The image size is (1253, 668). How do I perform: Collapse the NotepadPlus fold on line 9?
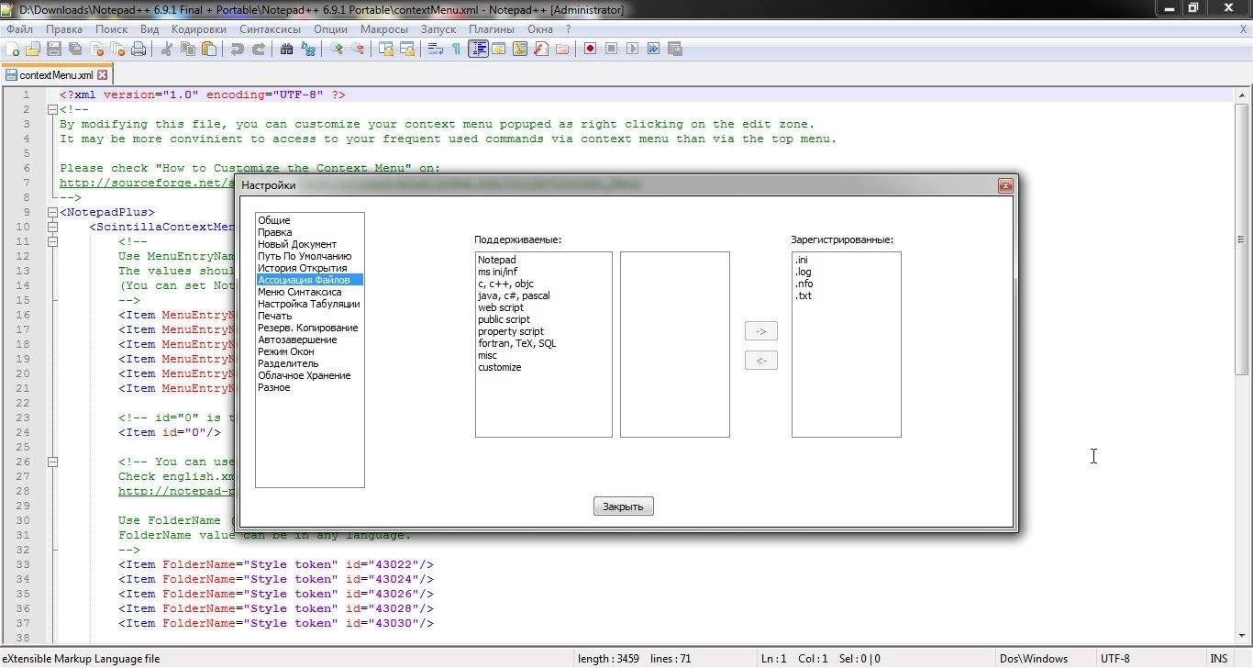click(52, 212)
